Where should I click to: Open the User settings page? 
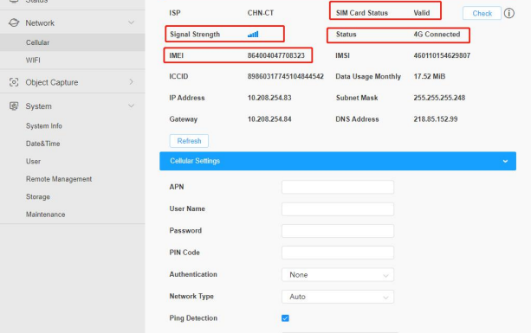coord(33,161)
